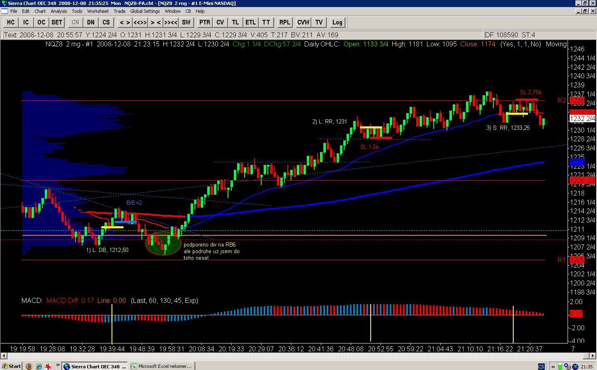
Task: Click the '> <' bar spacing button
Action: [155, 22]
